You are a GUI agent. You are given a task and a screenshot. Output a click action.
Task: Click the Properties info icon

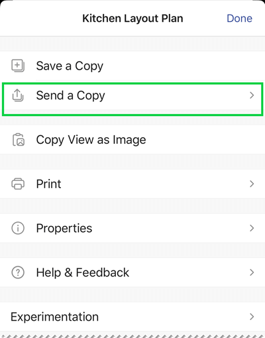point(18,228)
